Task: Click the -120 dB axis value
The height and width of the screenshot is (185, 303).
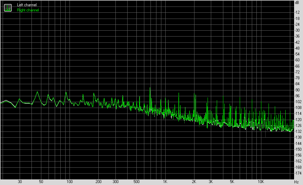Action: click(x=298, y=120)
